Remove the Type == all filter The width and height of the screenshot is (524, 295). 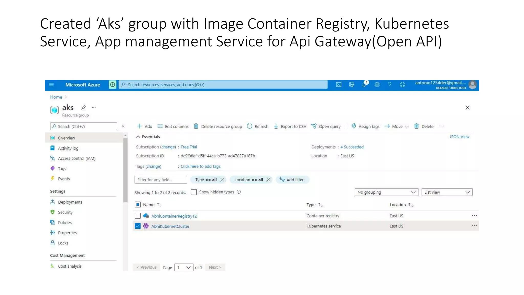pos(222,180)
